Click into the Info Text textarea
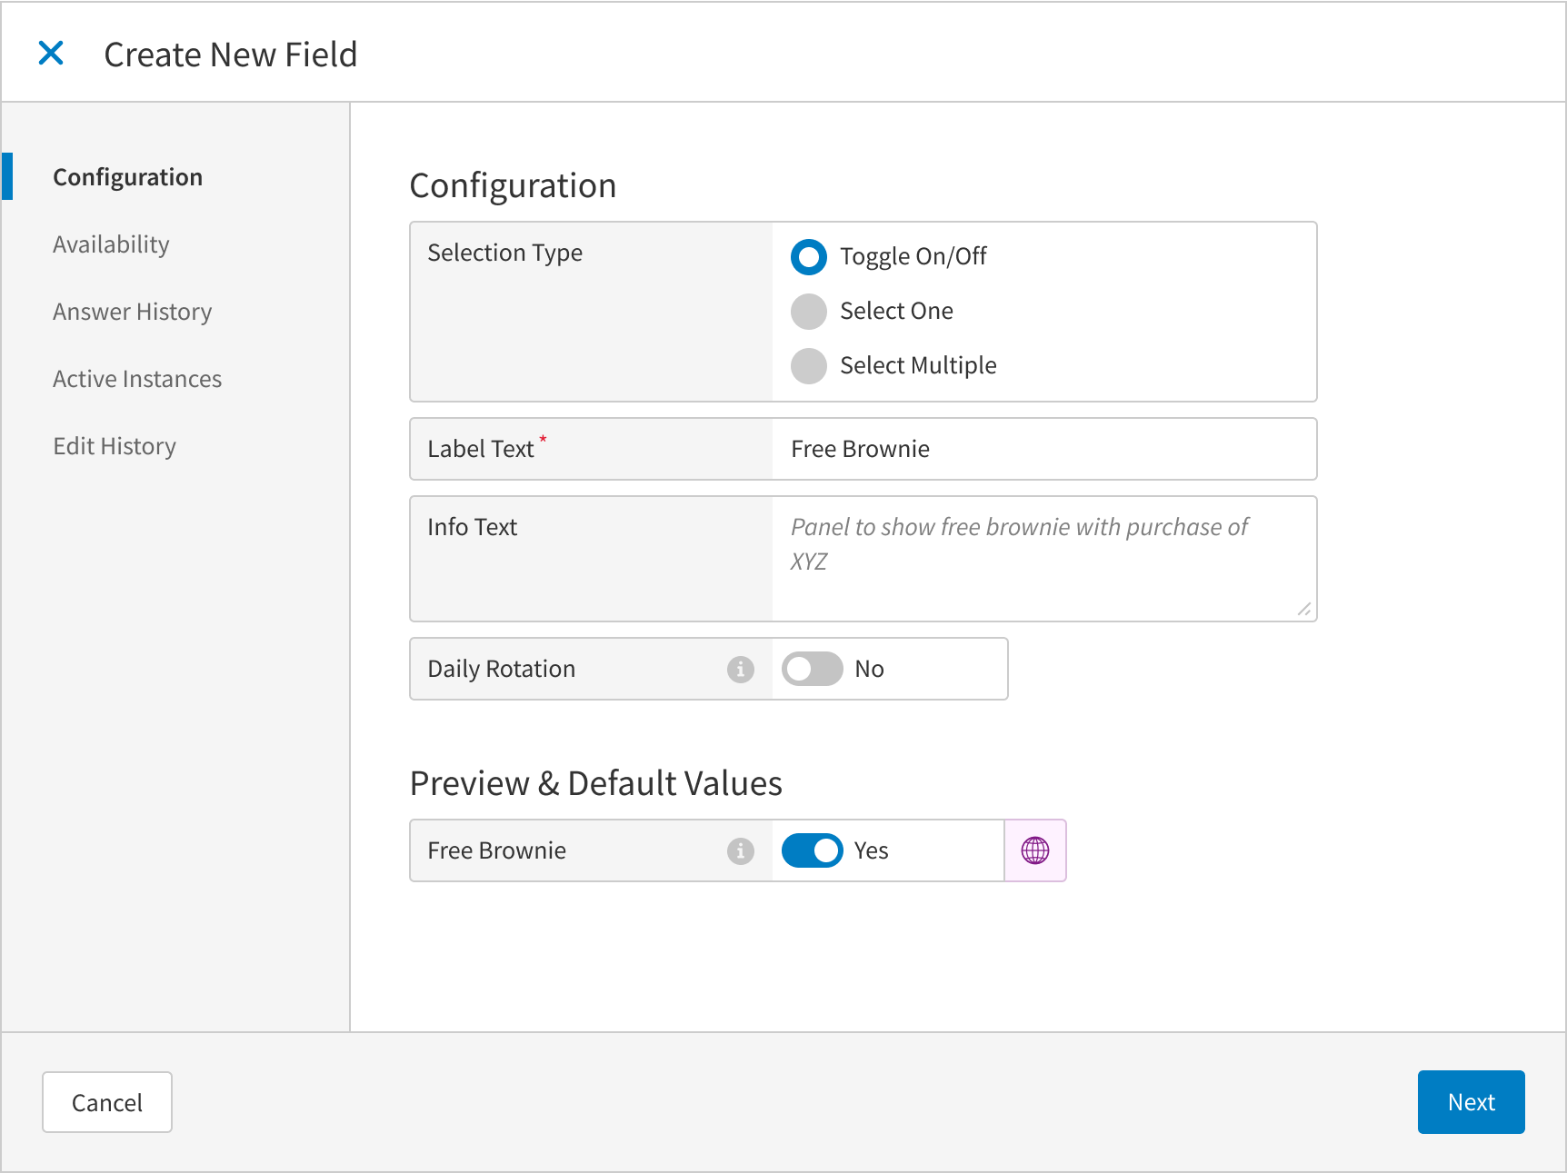This screenshot has height=1173, width=1567. (x=1043, y=559)
